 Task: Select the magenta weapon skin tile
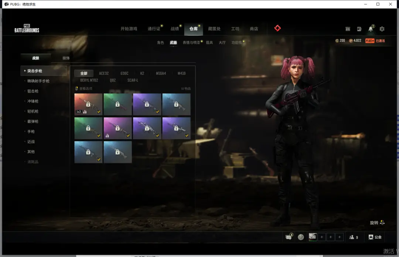[117, 128]
